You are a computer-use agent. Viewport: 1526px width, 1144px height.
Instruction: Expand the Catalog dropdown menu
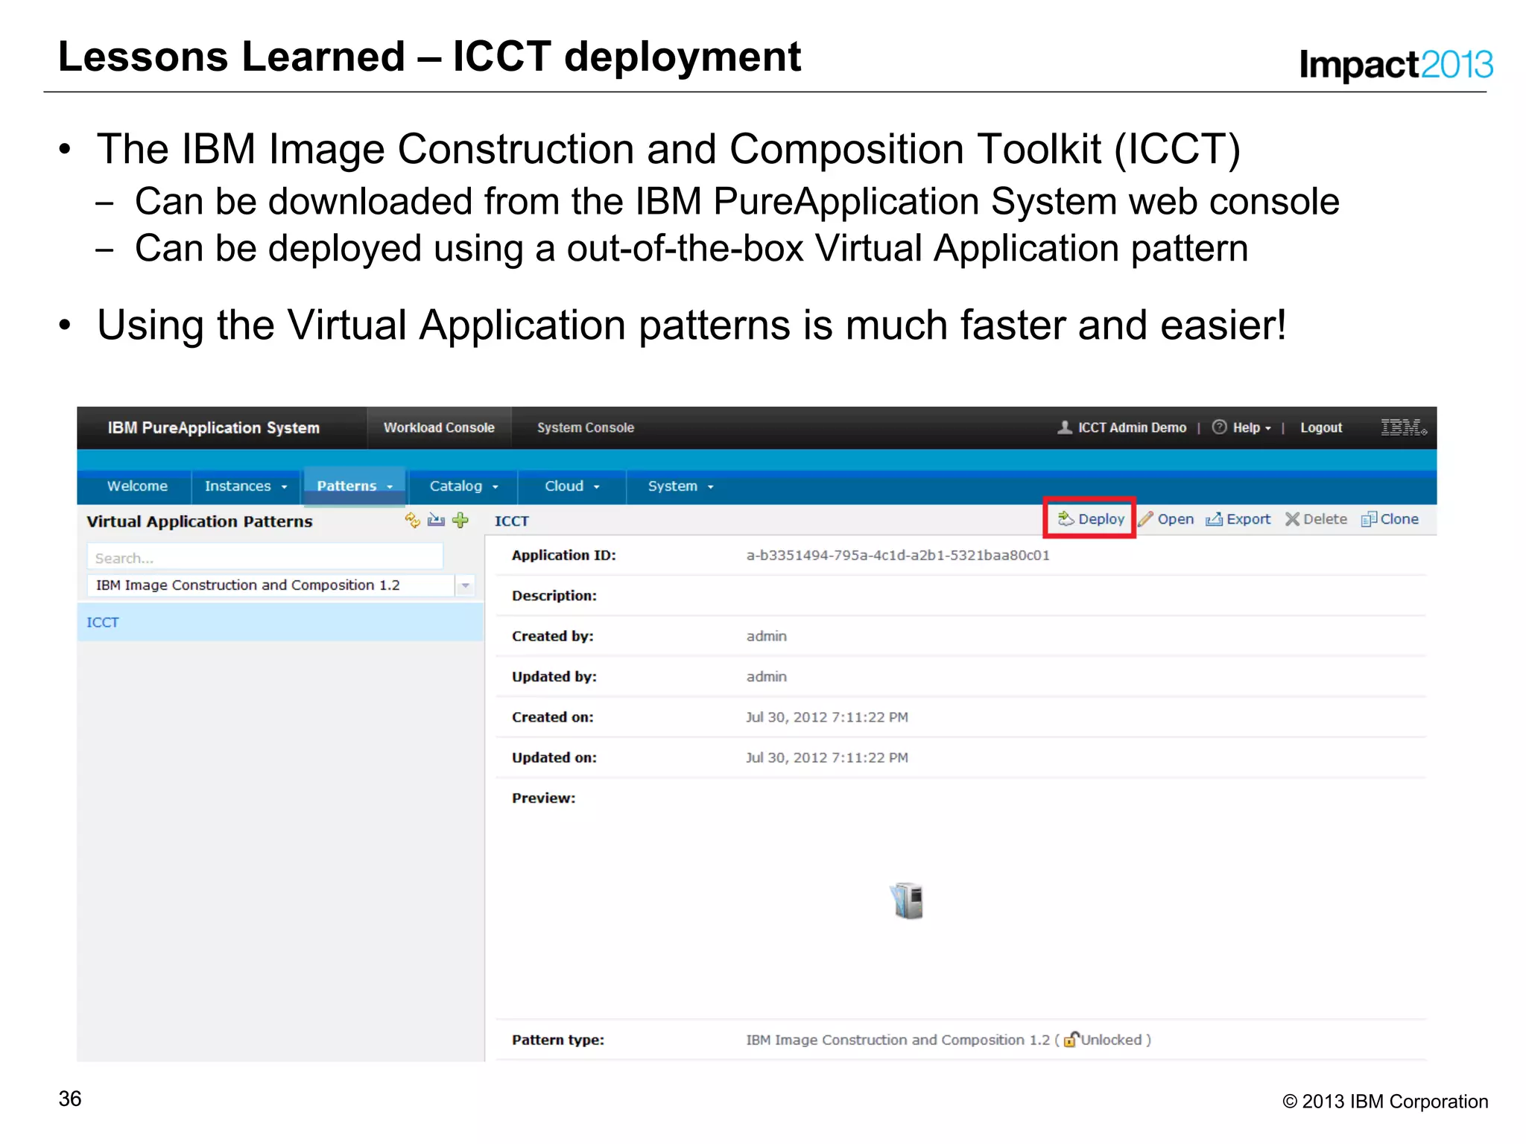pos(463,486)
